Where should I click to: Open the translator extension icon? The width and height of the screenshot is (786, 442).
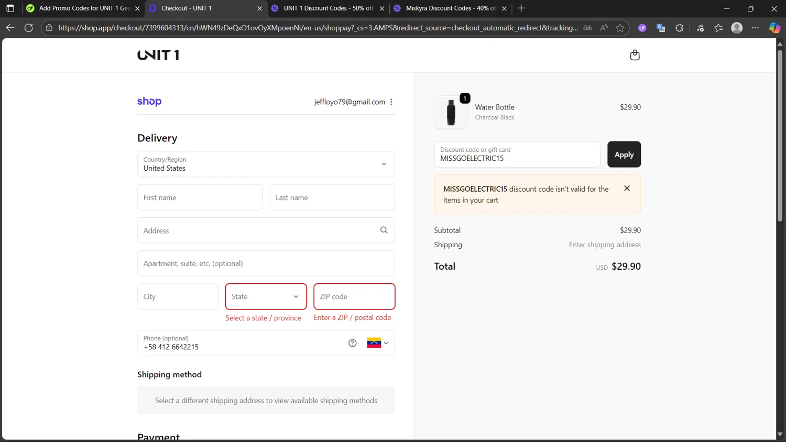tap(661, 28)
